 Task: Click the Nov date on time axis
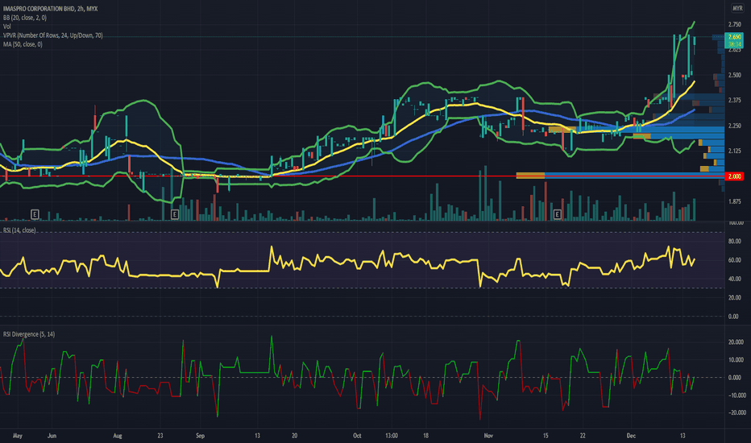click(488, 436)
